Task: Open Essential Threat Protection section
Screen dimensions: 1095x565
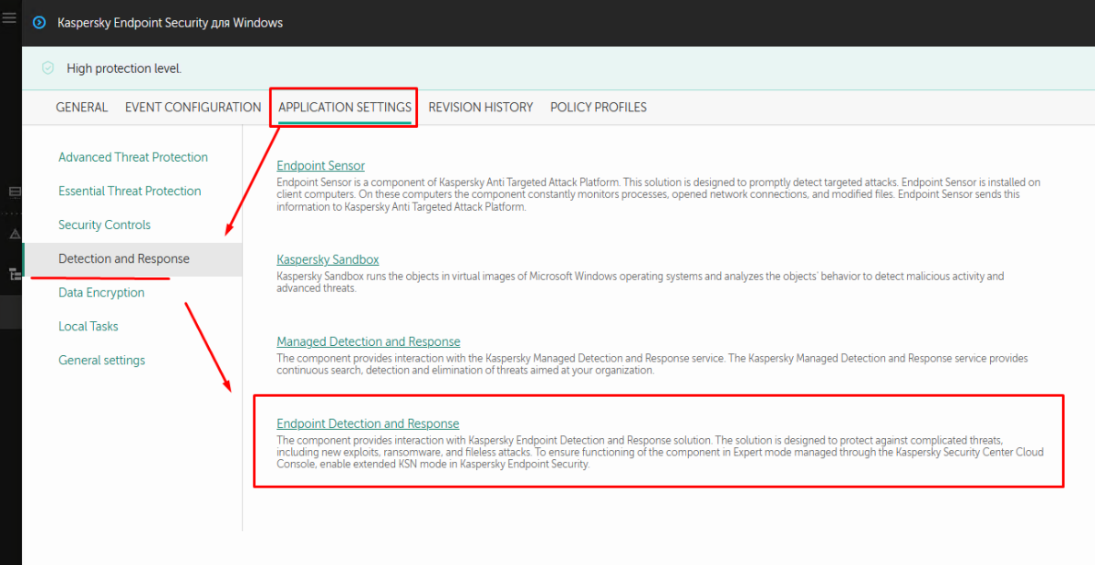Action: 130,192
